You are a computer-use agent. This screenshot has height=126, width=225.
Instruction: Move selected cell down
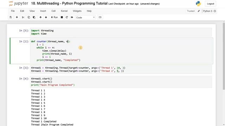click(46, 17)
